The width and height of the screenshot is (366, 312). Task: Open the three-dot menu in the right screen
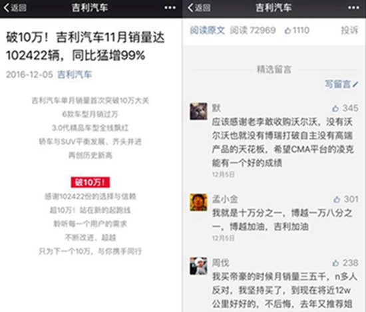click(x=353, y=8)
